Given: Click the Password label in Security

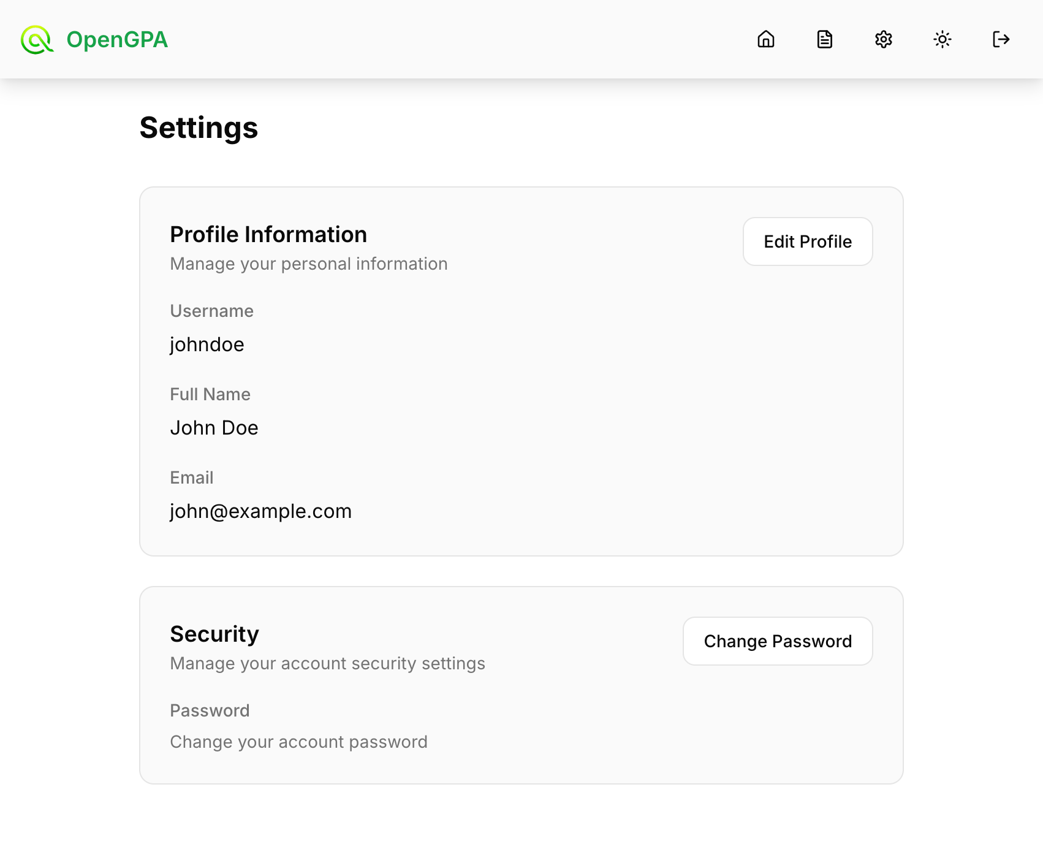Looking at the screenshot, I should click(x=210, y=710).
